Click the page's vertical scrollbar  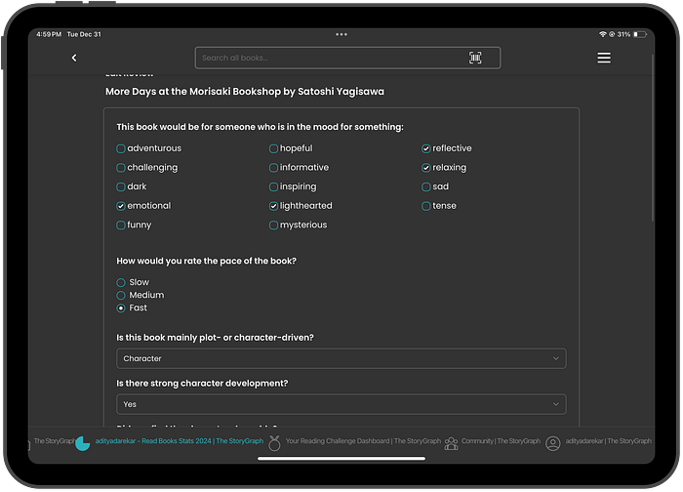click(652, 139)
